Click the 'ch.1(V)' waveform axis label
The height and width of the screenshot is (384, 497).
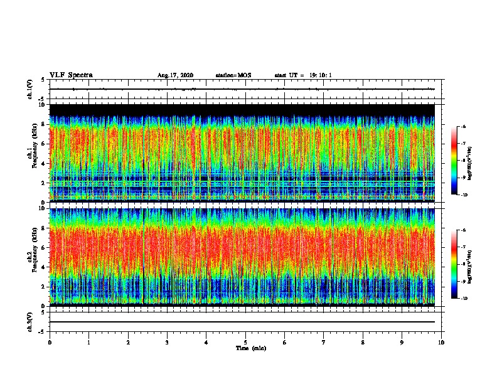coord(30,89)
